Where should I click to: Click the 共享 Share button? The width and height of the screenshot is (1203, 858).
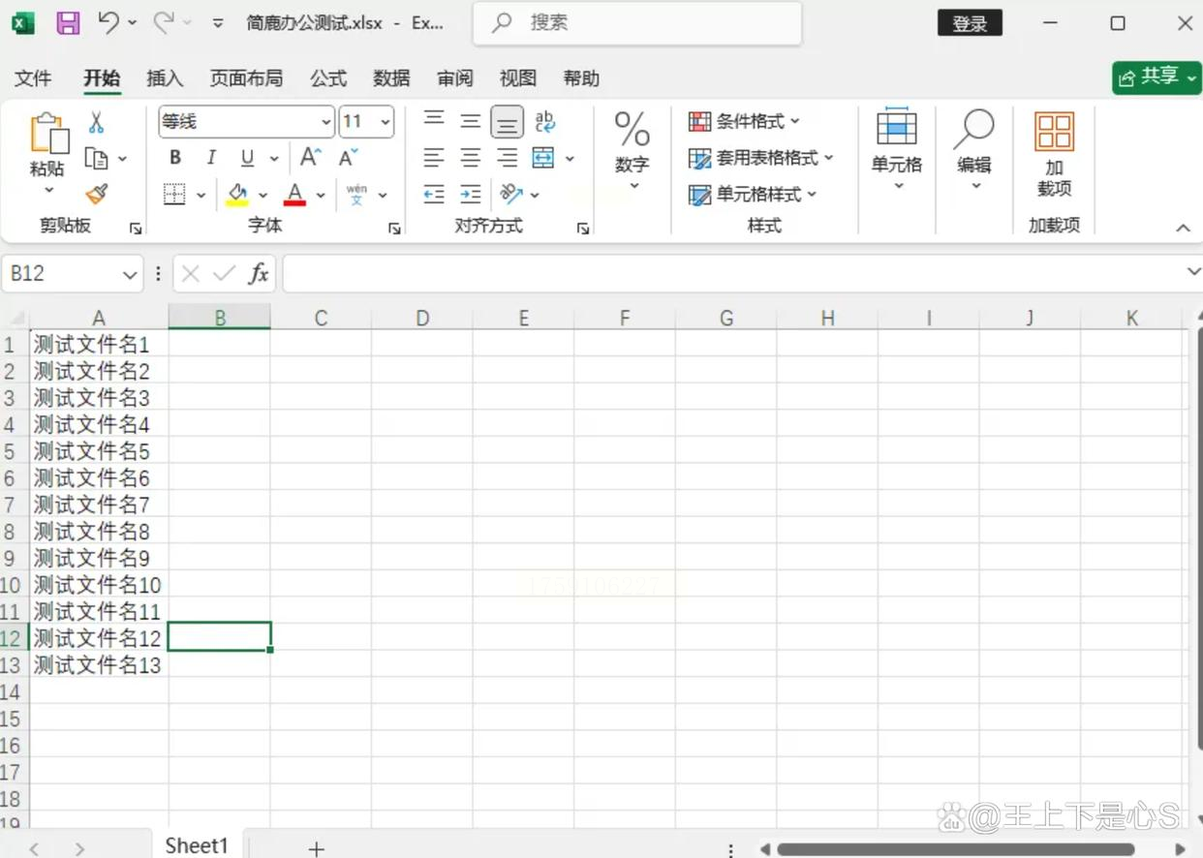(x=1156, y=77)
